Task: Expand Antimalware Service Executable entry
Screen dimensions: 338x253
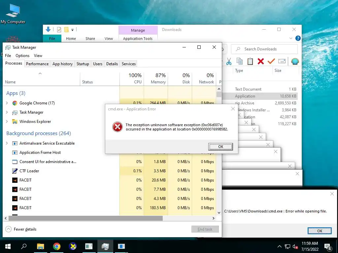Action: [x=7, y=143]
